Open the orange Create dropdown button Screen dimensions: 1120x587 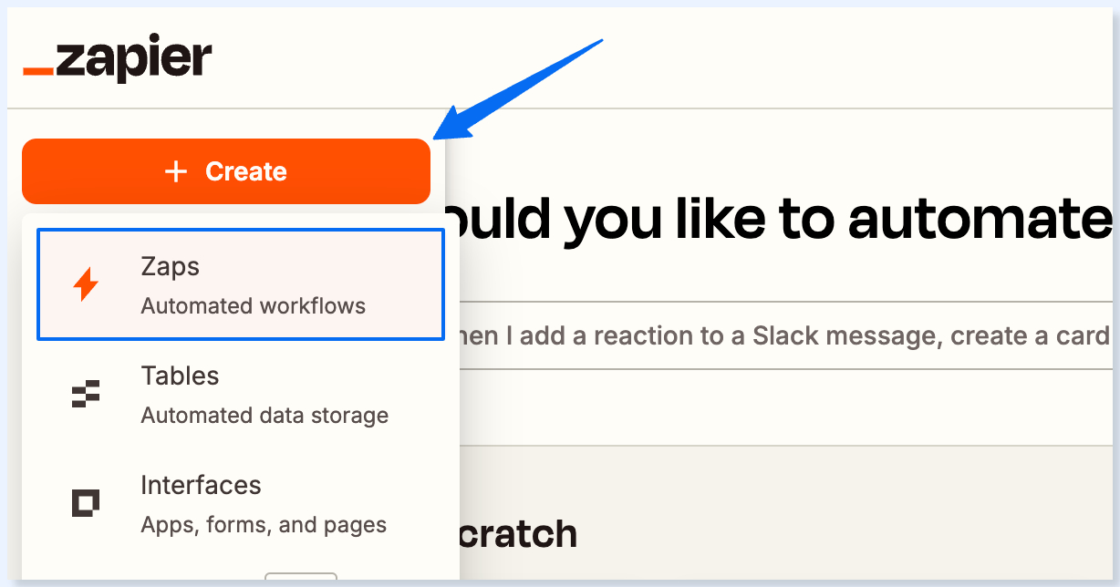tap(226, 171)
